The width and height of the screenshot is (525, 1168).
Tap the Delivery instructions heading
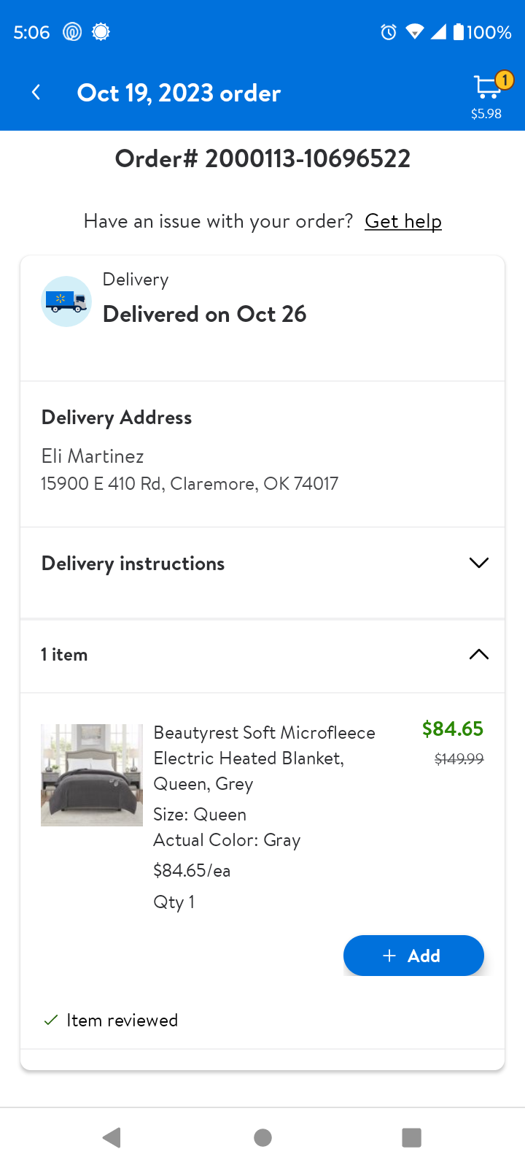pyautogui.click(x=133, y=564)
